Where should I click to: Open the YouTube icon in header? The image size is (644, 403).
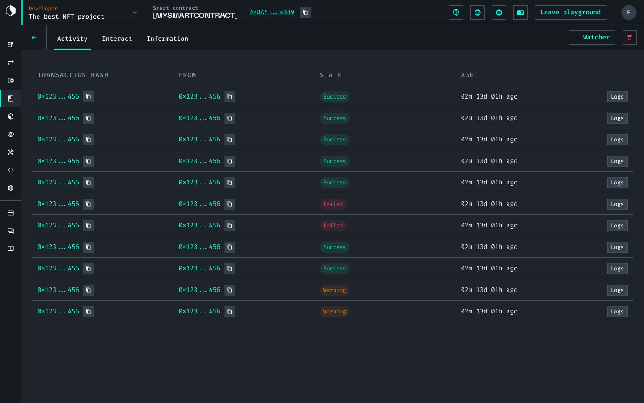coord(499,13)
